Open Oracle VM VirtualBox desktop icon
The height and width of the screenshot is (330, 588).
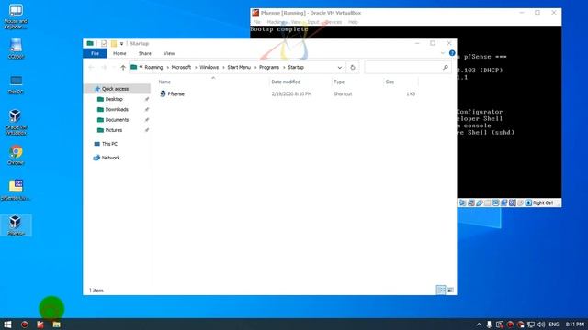16,122
